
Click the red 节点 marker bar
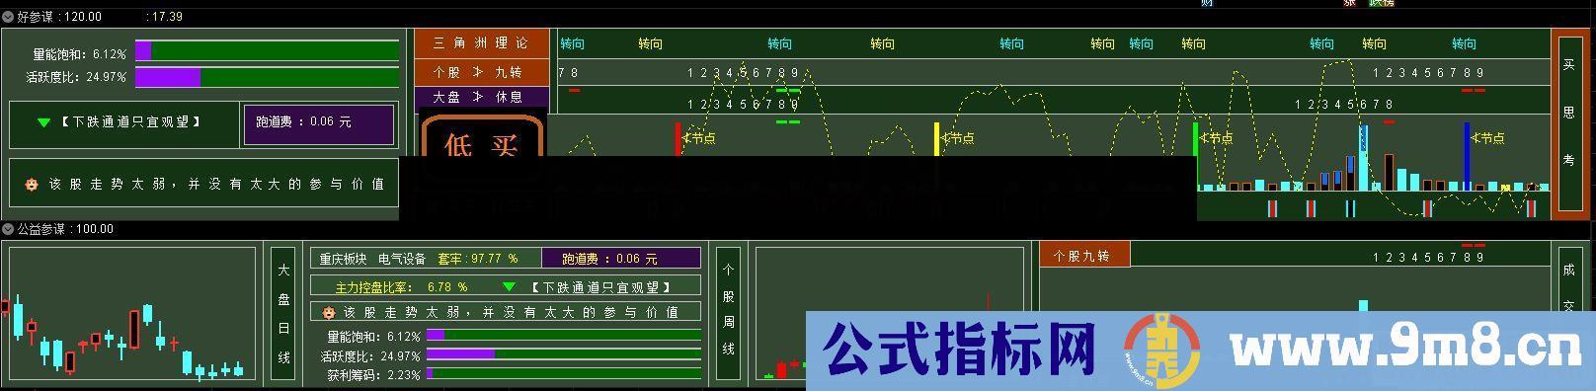point(678,139)
